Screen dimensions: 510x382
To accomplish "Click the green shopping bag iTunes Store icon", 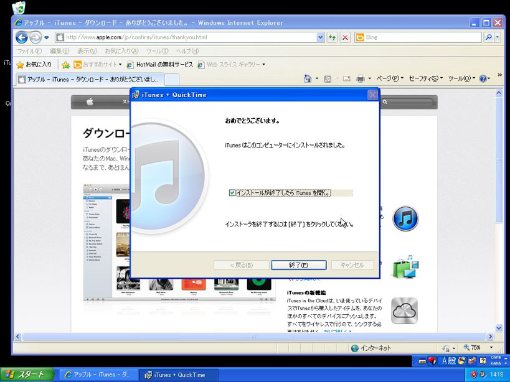I will click(405, 267).
